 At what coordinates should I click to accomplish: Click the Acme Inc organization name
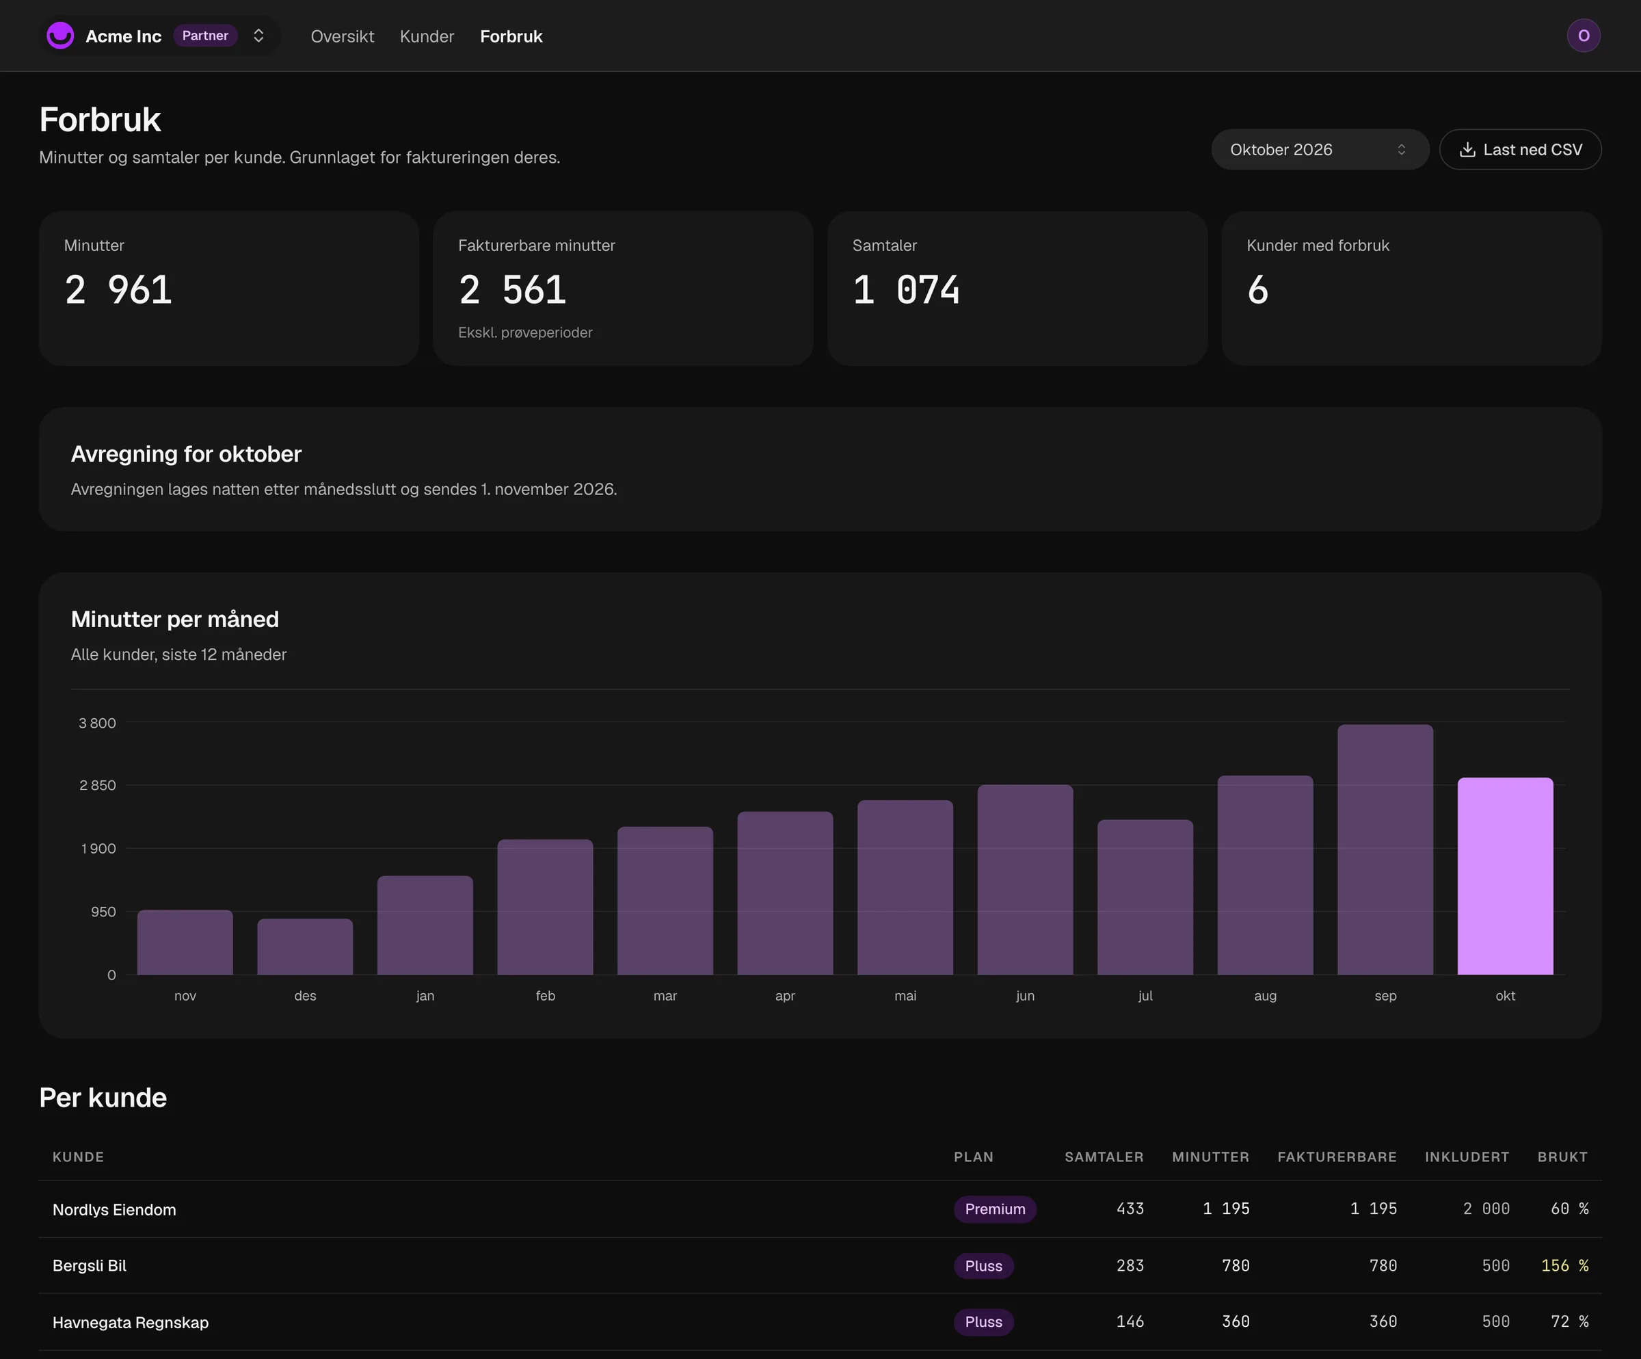124,37
